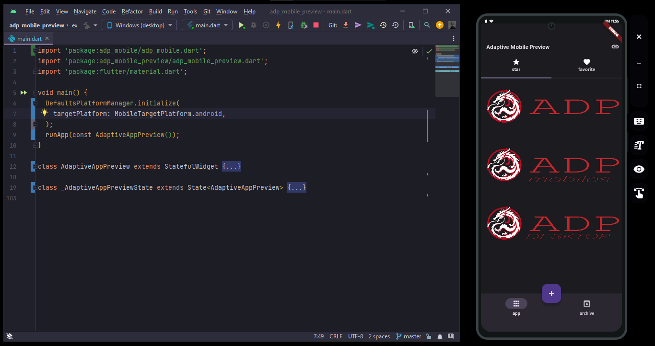Click the touch gesture icon in preview side panel
Screen dimensions: 655x346
tap(639, 193)
